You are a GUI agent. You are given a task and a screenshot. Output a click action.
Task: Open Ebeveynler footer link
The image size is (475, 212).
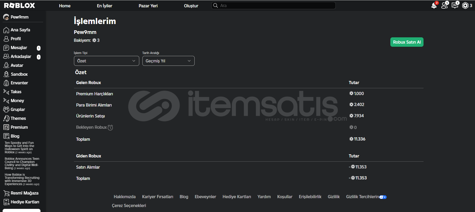pyautogui.click(x=205, y=197)
